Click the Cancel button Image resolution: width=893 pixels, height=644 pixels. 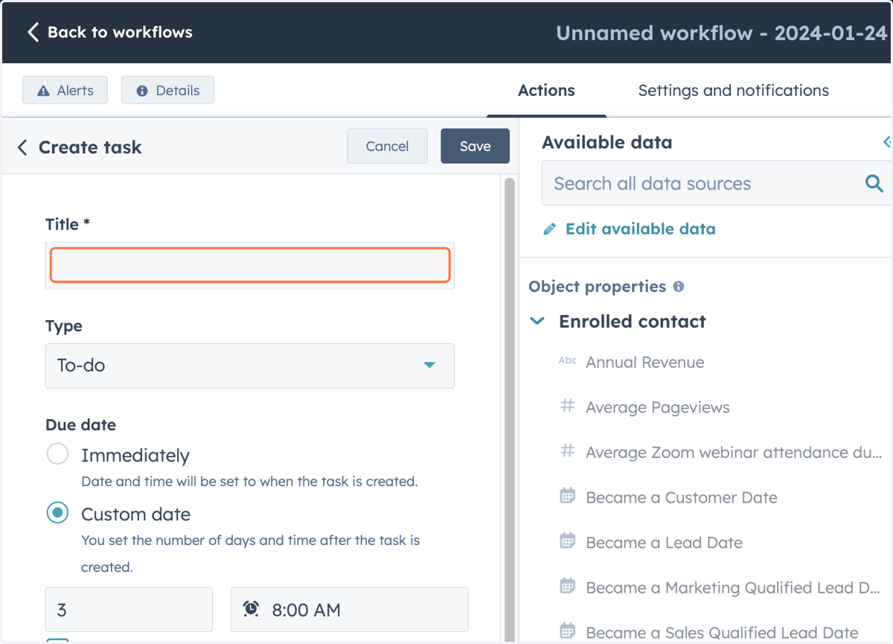coord(387,146)
